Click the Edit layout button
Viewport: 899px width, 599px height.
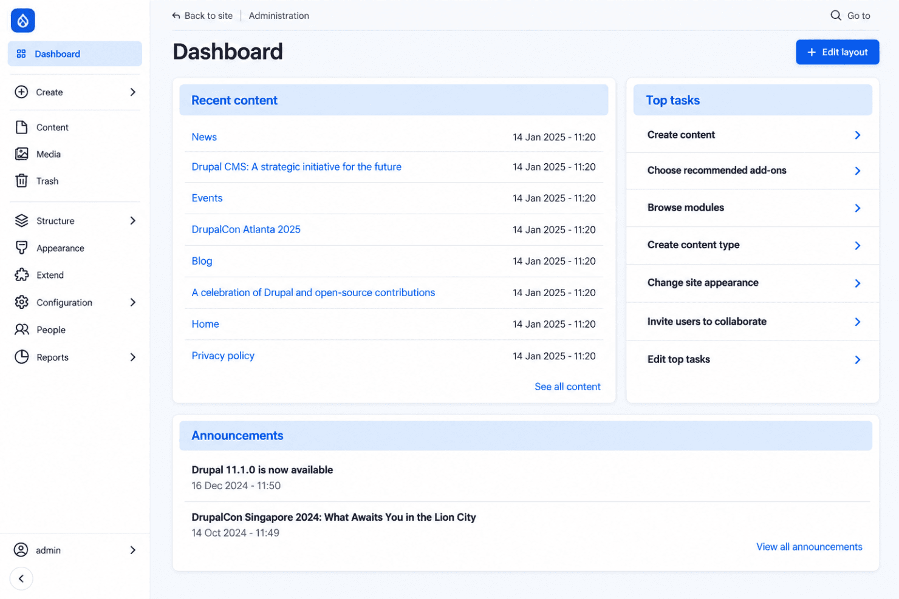[x=838, y=52]
